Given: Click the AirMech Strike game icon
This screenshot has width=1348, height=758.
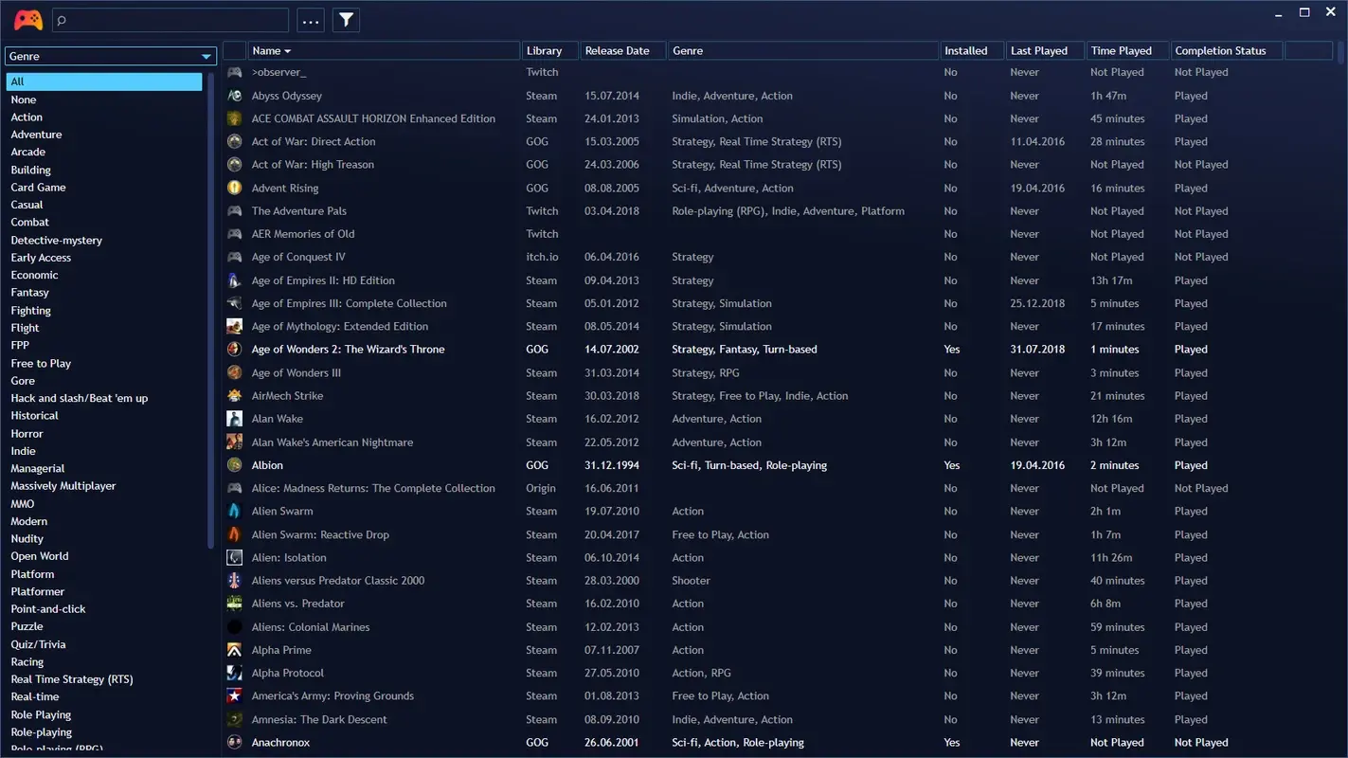Looking at the screenshot, I should coord(234,395).
